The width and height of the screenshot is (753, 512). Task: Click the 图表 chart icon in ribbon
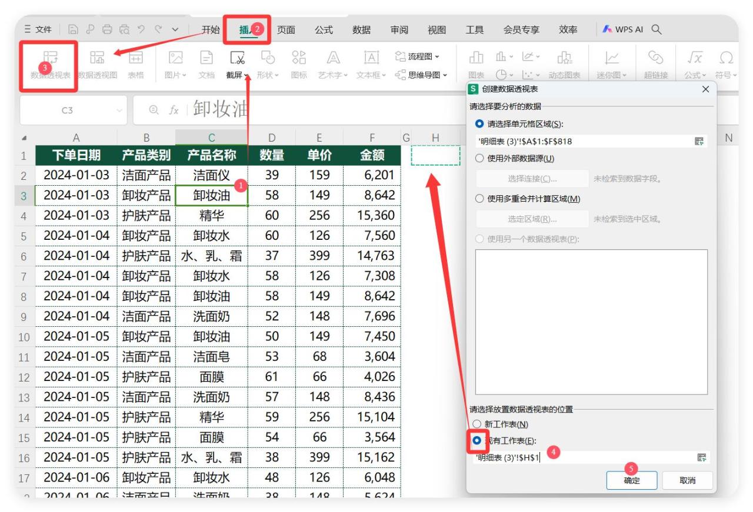(x=476, y=58)
